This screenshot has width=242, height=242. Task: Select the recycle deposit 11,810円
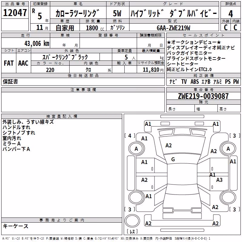(153, 70)
